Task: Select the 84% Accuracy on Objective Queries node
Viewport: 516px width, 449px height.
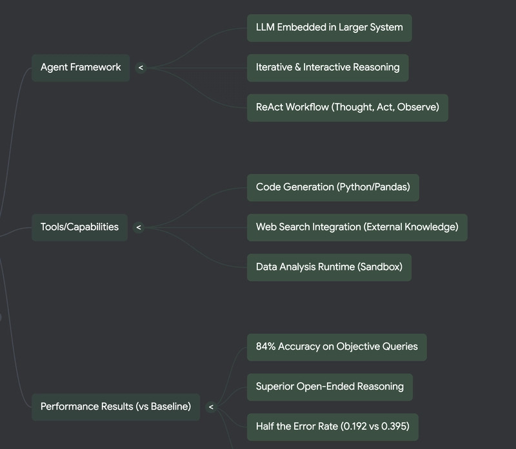Action: click(337, 347)
